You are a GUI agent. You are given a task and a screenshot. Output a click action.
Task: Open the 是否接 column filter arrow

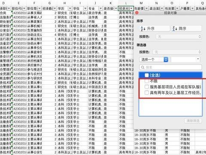116,9
